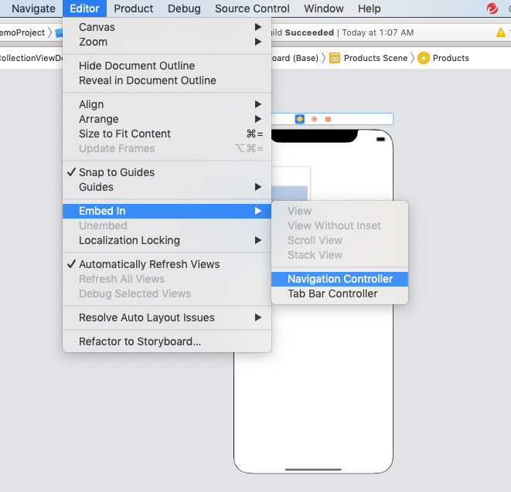Select Navigation Controller in Embed In submenu

[x=339, y=279]
